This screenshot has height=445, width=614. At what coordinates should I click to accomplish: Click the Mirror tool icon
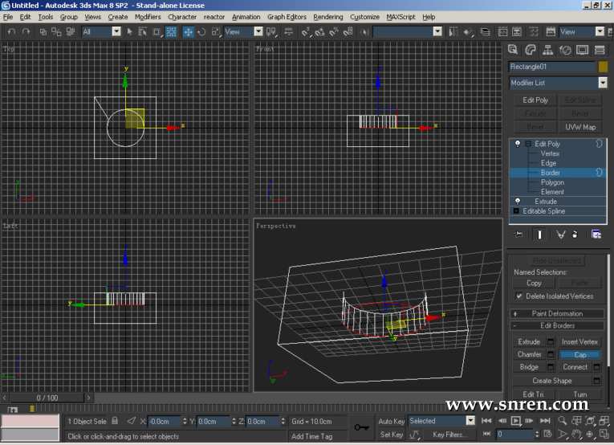[453, 32]
